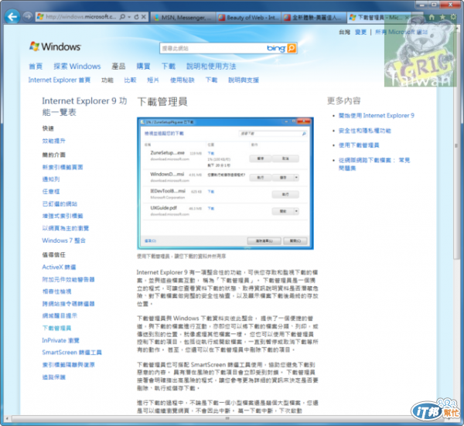Click the 下載管理員 page heading
Image resolution: width=464 pixels, height=426 pixels.
pos(162,102)
